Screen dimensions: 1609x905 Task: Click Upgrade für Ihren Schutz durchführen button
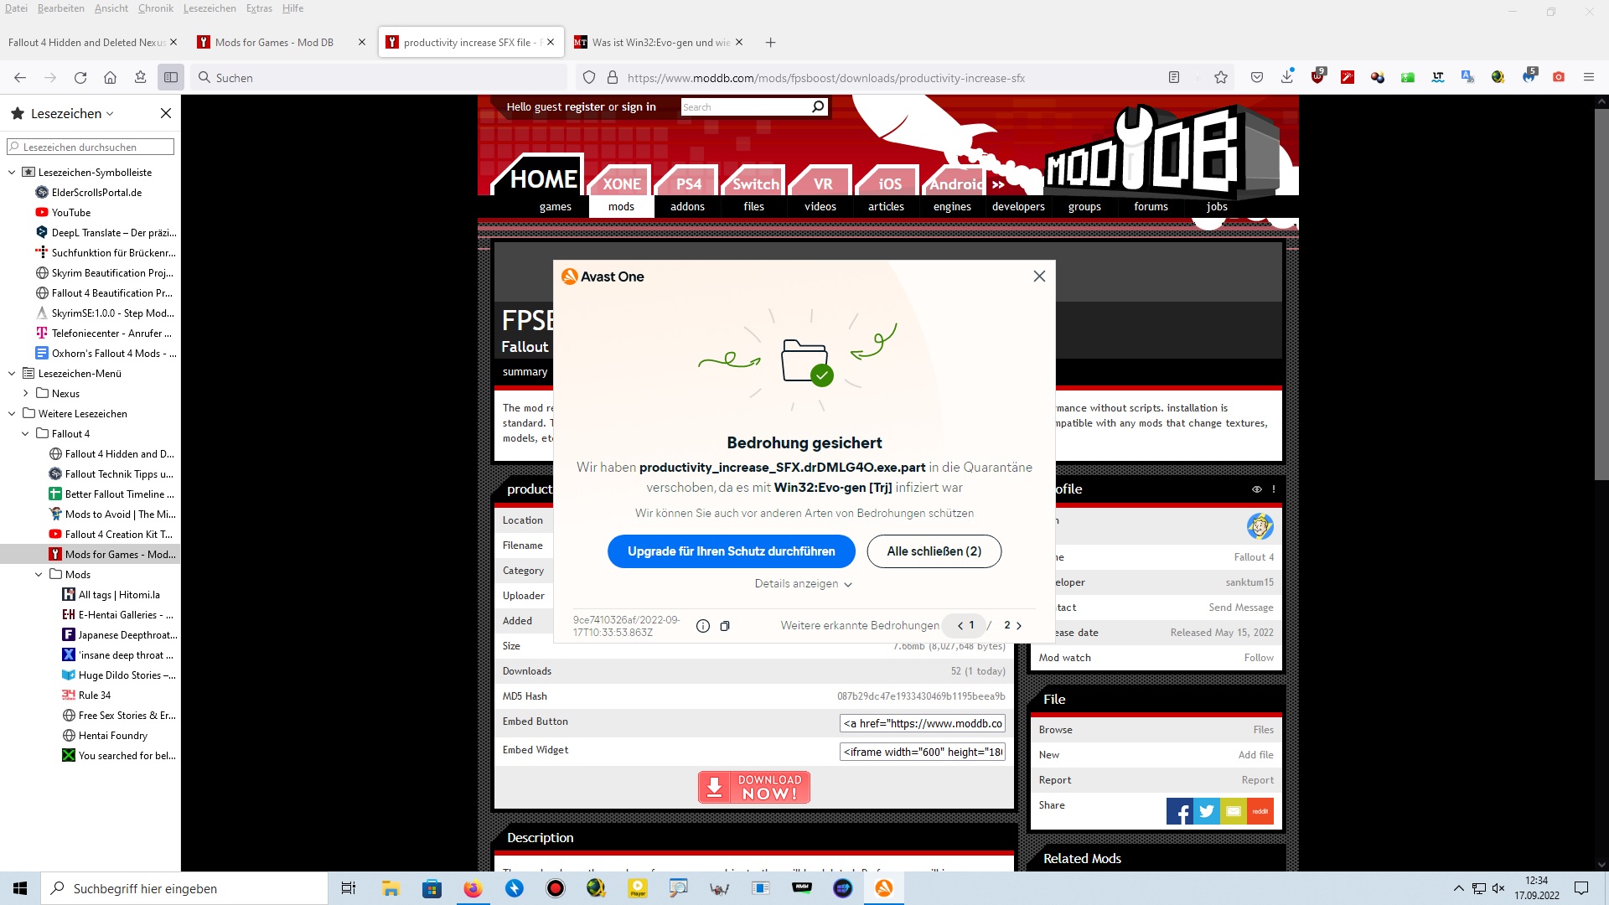(x=731, y=551)
